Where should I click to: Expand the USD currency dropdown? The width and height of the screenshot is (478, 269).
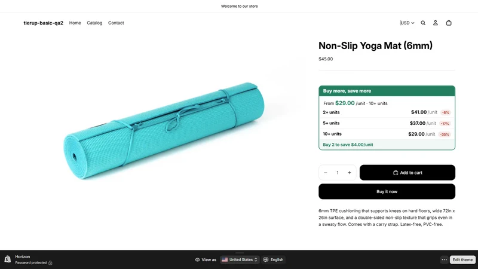pyautogui.click(x=407, y=23)
